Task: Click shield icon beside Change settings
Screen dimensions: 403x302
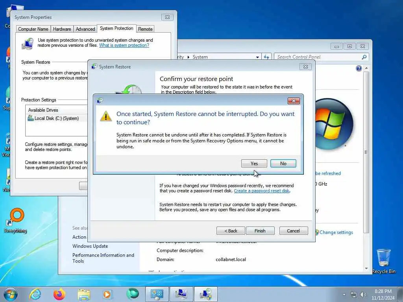Action: coord(317,232)
